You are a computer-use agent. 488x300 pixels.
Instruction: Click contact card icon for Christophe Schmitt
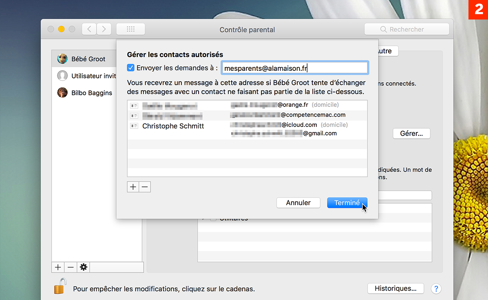click(134, 126)
